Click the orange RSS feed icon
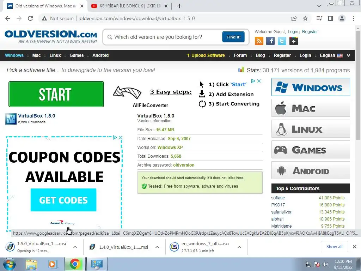Viewport: 361px width, 271px height. click(x=259, y=41)
